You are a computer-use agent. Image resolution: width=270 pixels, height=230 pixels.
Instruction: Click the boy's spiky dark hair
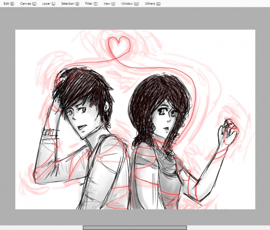pos(83,89)
